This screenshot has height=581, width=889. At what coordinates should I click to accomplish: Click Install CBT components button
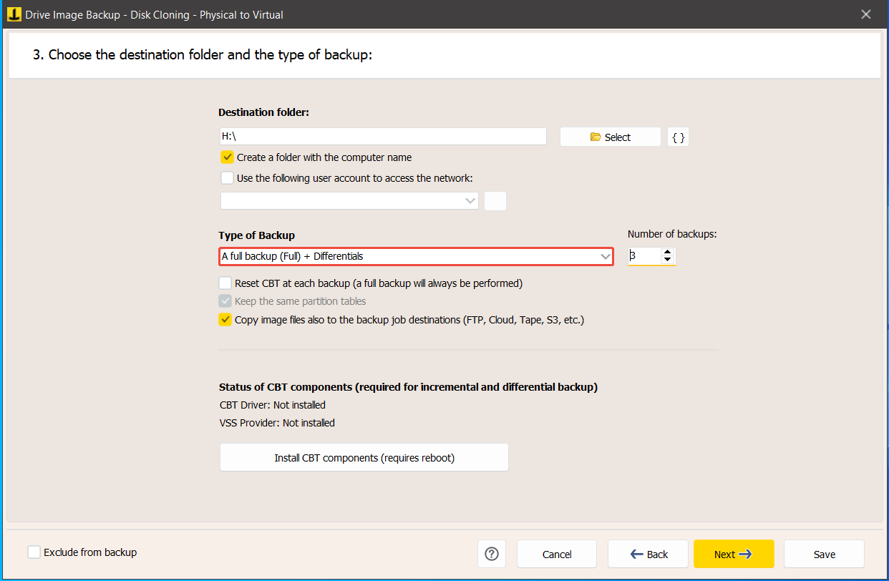pos(364,457)
